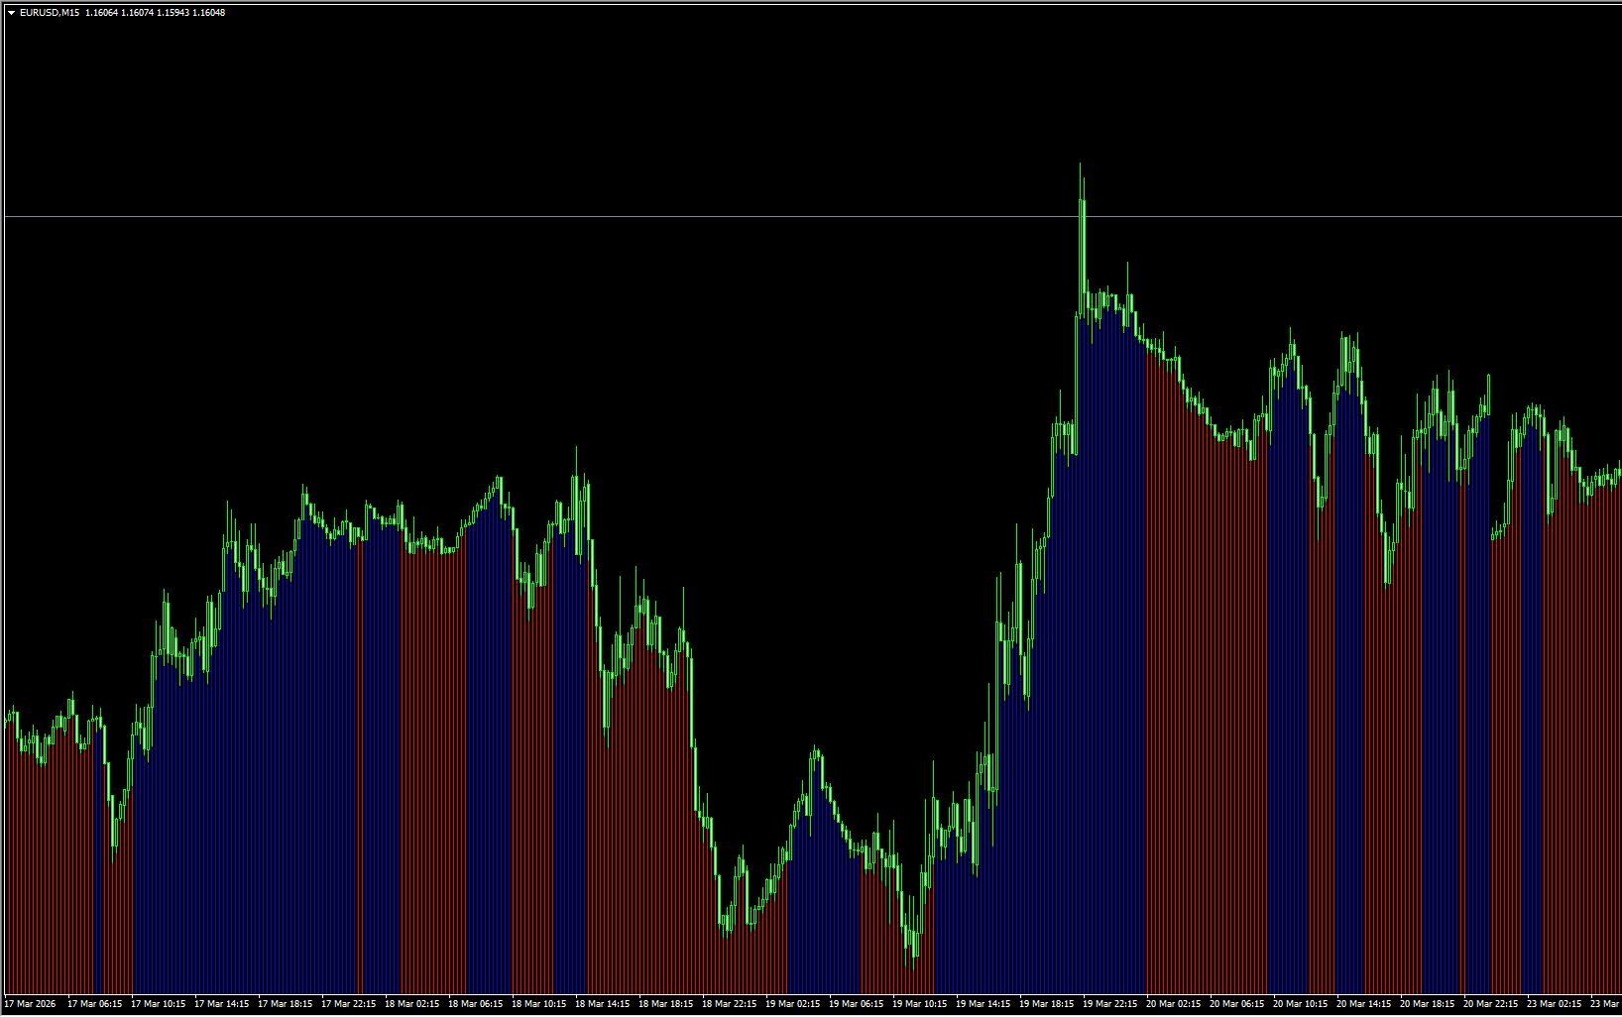
Task: Click the OHLC price values in chart header
Action: click(x=155, y=13)
